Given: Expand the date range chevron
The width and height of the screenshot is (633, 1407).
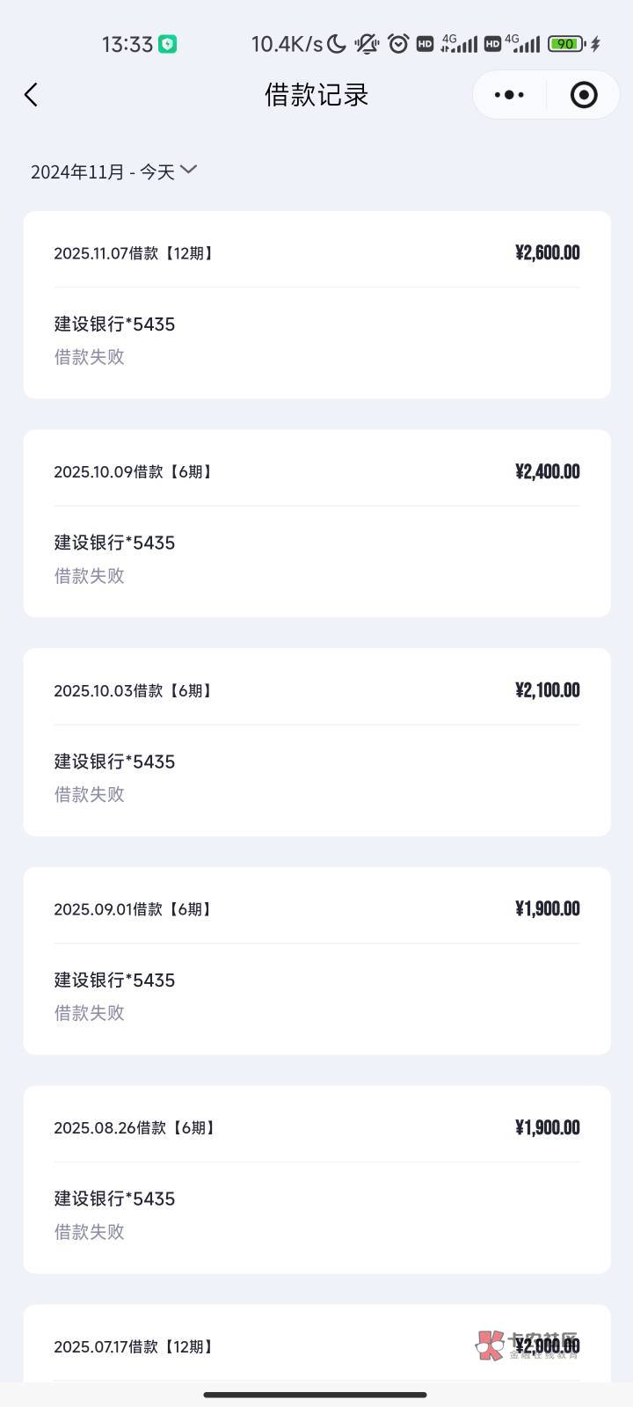Looking at the screenshot, I should 188,170.
